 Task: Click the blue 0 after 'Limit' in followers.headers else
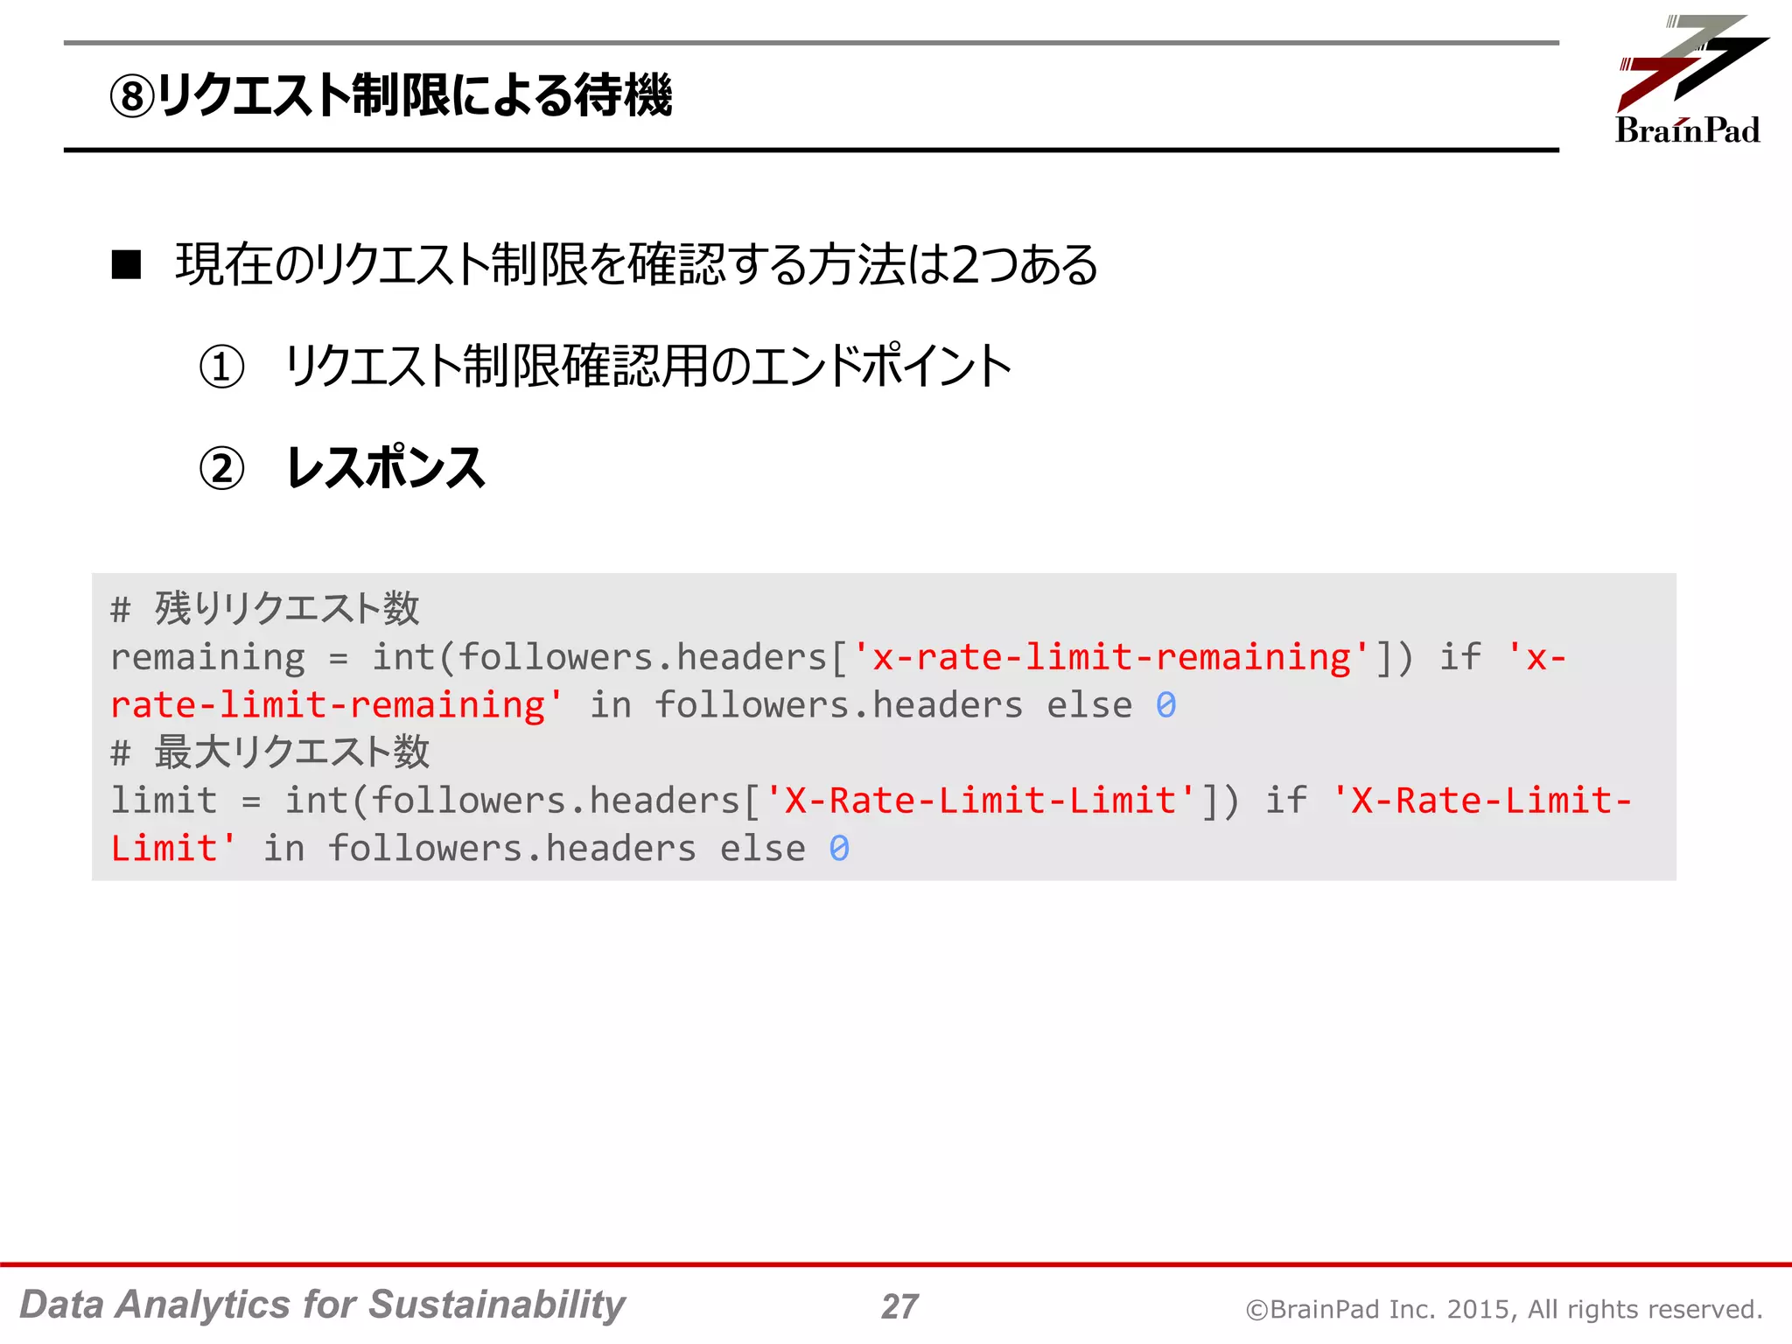tap(839, 848)
